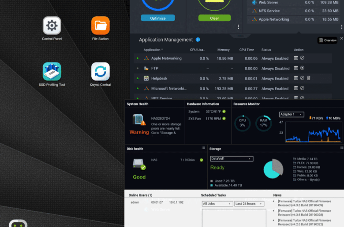Click the Apple Networking app icon in the table
The height and width of the screenshot is (227, 344).
click(x=146, y=58)
